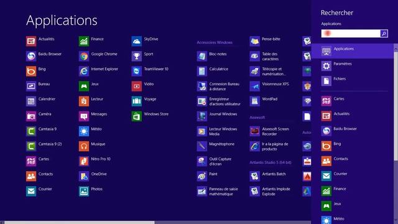398x224 pixels.
Task: Launch Artlantis Batch
Action: point(254,176)
